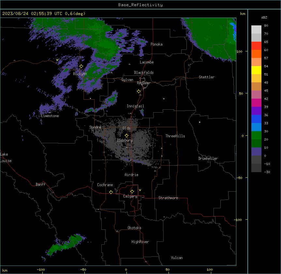Click the Drumheller town label
Viewport: 281px width, 274px height.
[208, 158]
